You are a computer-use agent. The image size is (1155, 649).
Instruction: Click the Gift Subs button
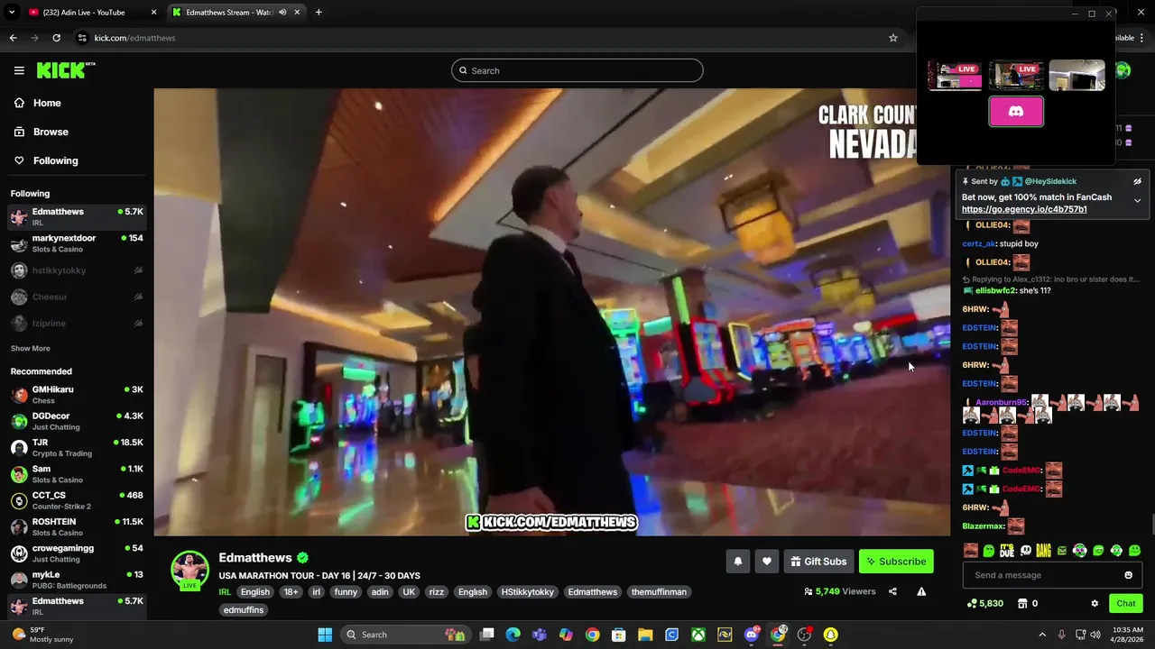point(818,562)
